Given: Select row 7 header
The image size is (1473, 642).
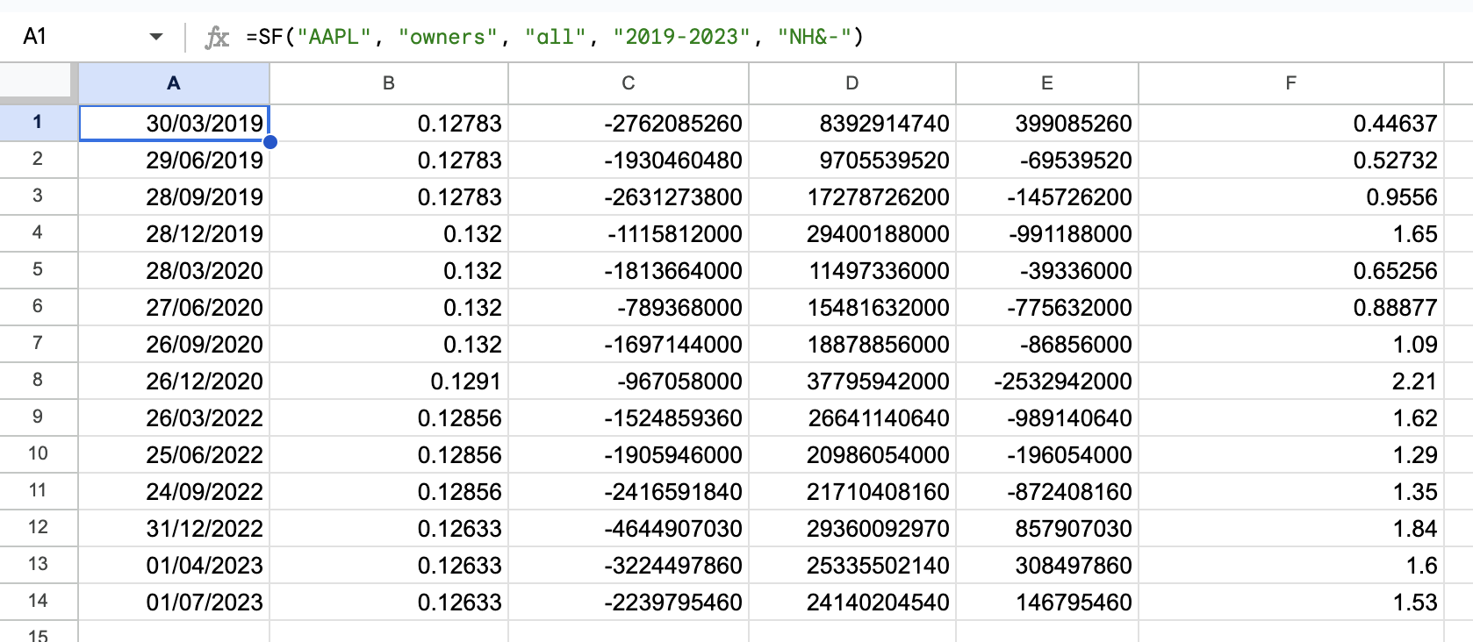Looking at the screenshot, I should coord(39,344).
